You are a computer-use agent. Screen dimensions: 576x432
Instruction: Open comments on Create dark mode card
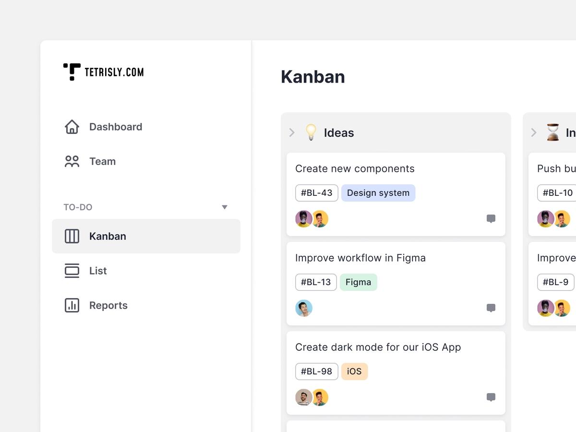click(x=491, y=397)
